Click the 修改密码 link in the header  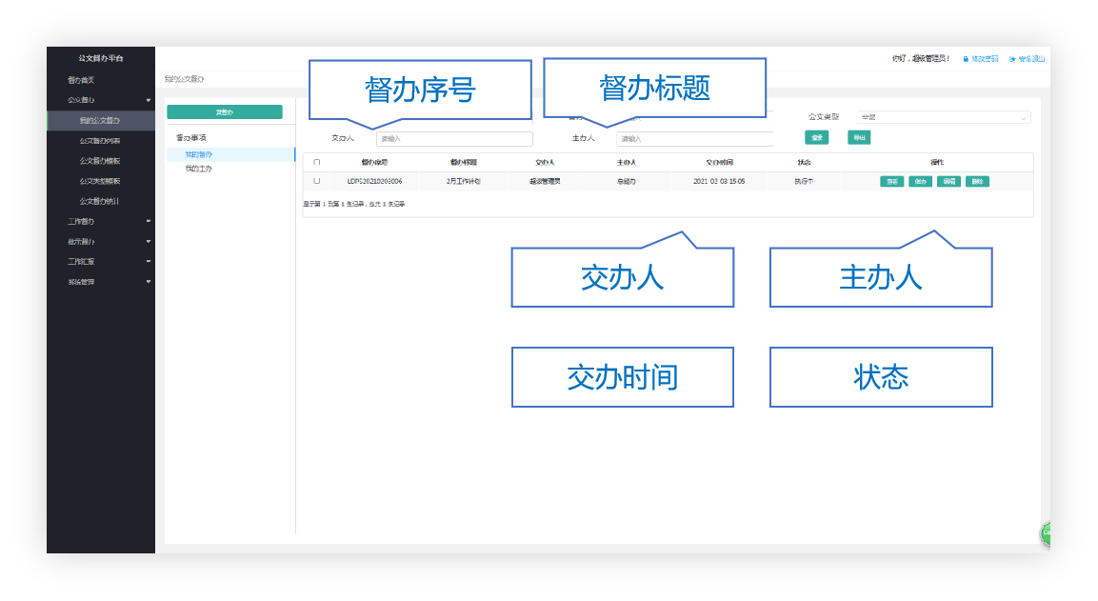tap(984, 58)
